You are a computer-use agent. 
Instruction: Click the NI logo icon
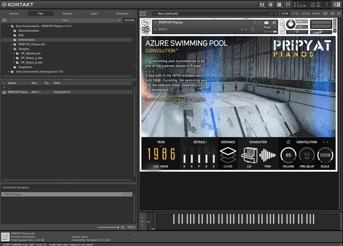tap(337, 5)
